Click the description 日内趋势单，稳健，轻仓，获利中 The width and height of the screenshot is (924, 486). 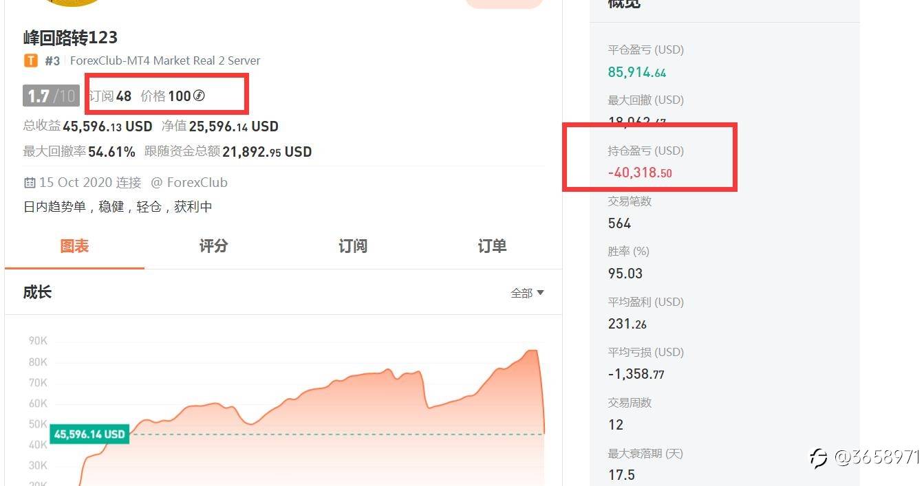pyautogui.click(x=118, y=206)
